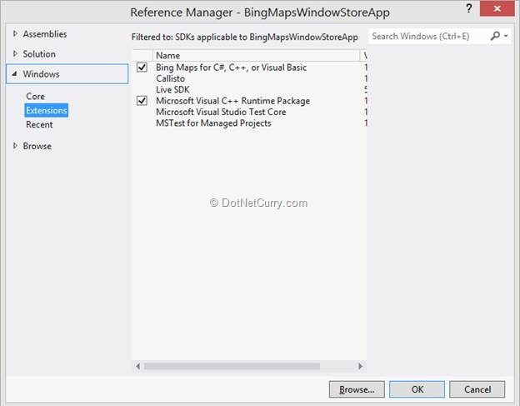Click the scroll right arrow
Viewport: 520px width, 406px height.
tap(361, 366)
